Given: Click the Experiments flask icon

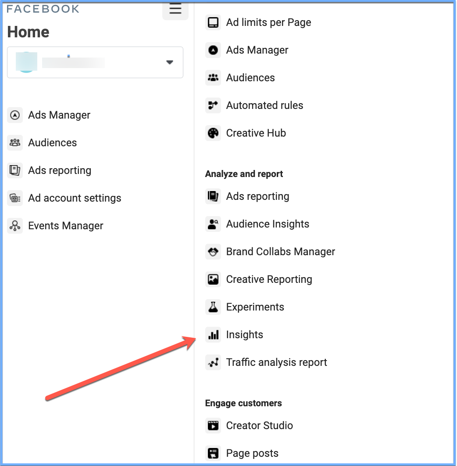Looking at the screenshot, I should [x=213, y=307].
